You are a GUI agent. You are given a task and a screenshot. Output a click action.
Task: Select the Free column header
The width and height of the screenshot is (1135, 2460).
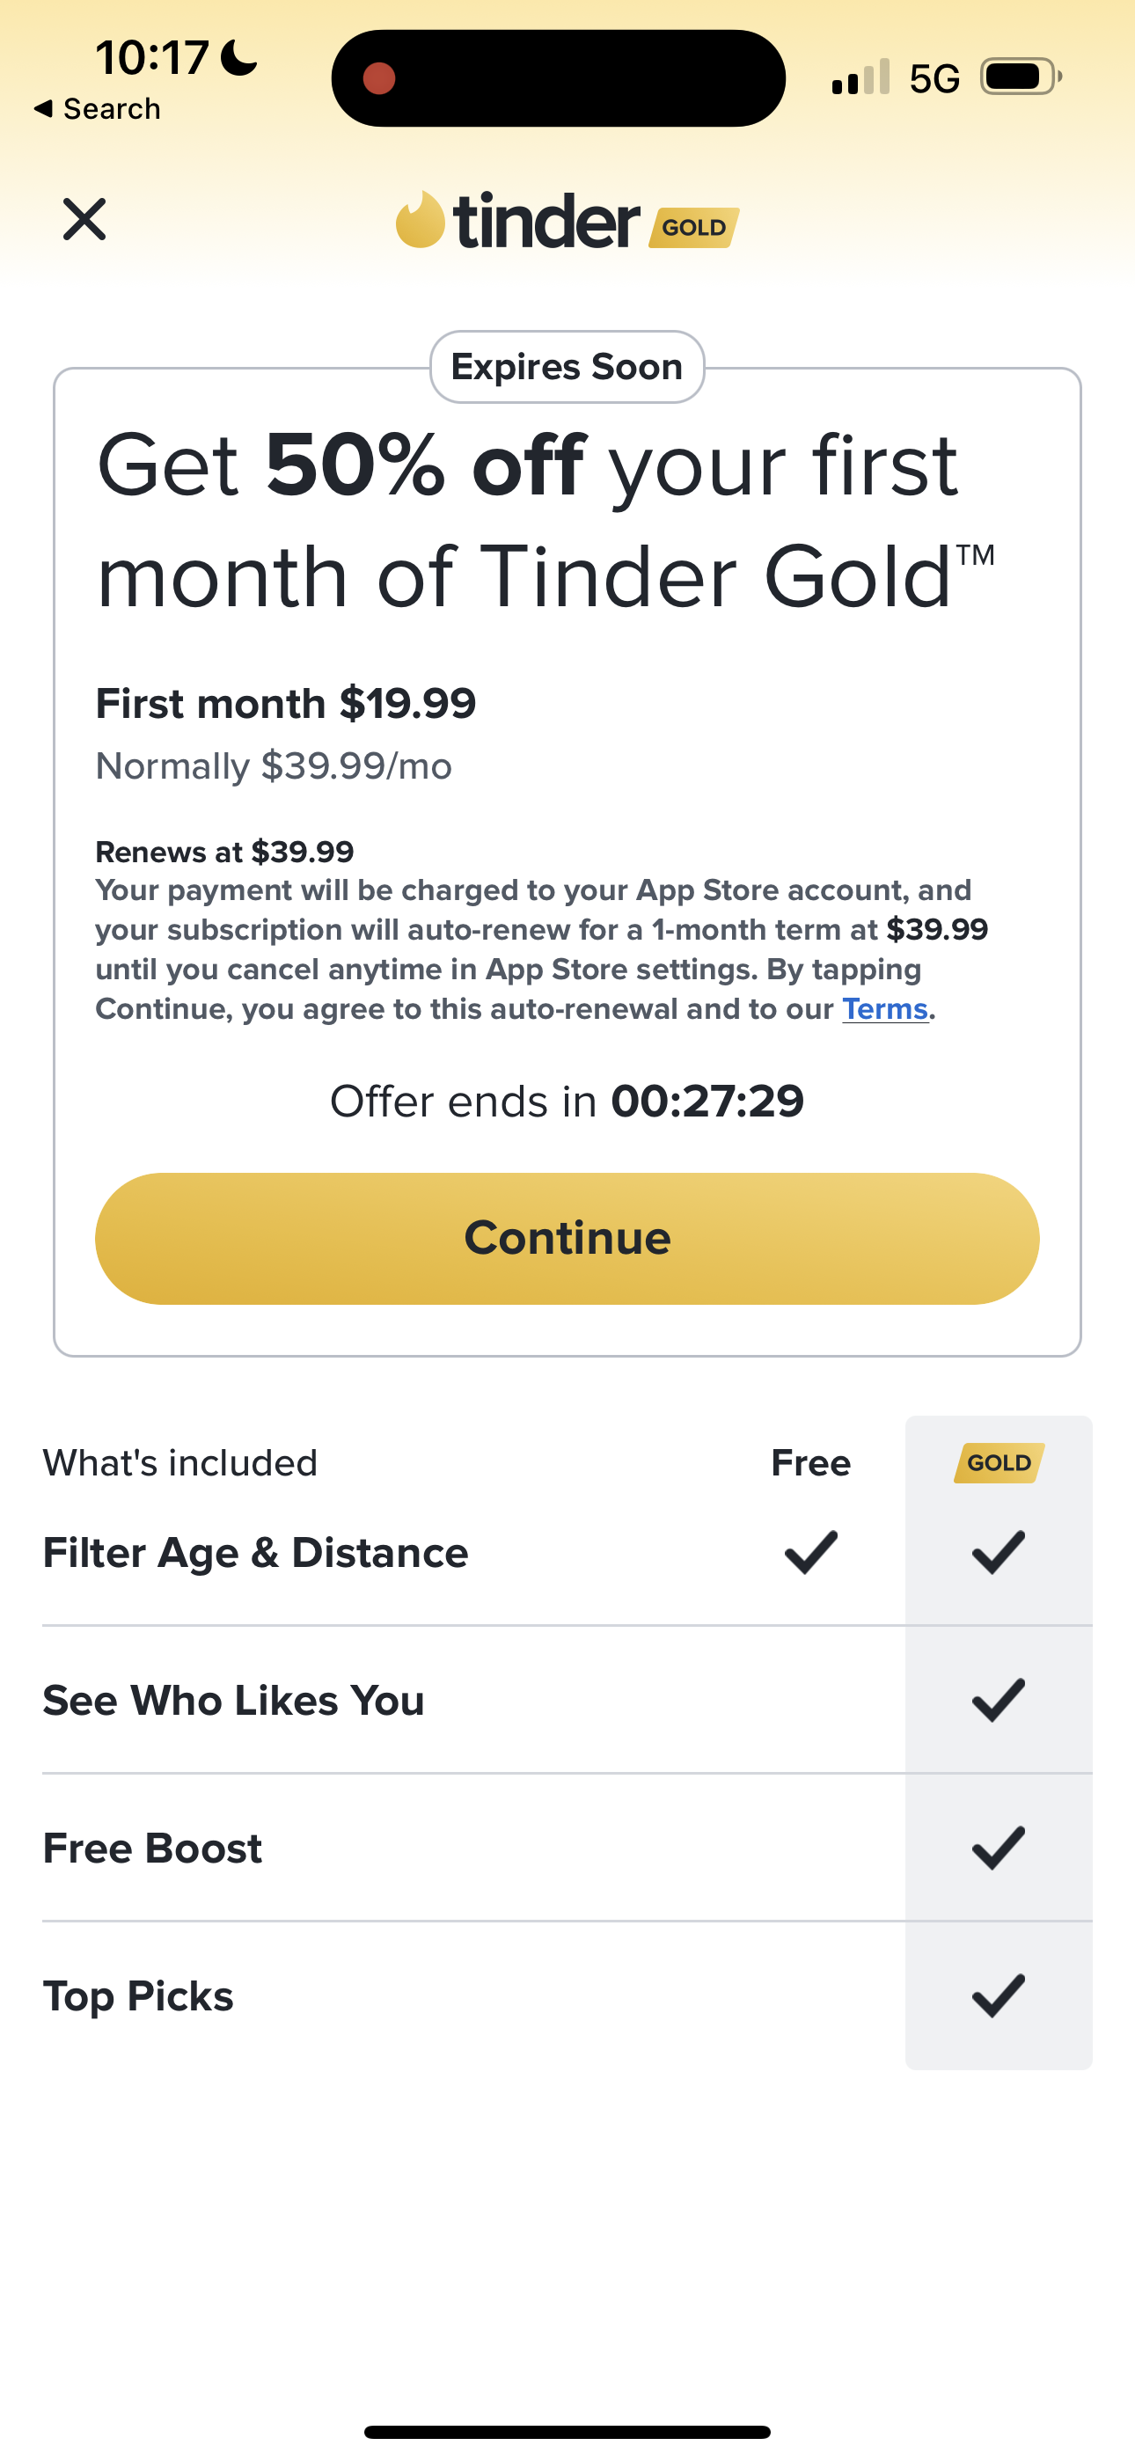click(x=810, y=1462)
